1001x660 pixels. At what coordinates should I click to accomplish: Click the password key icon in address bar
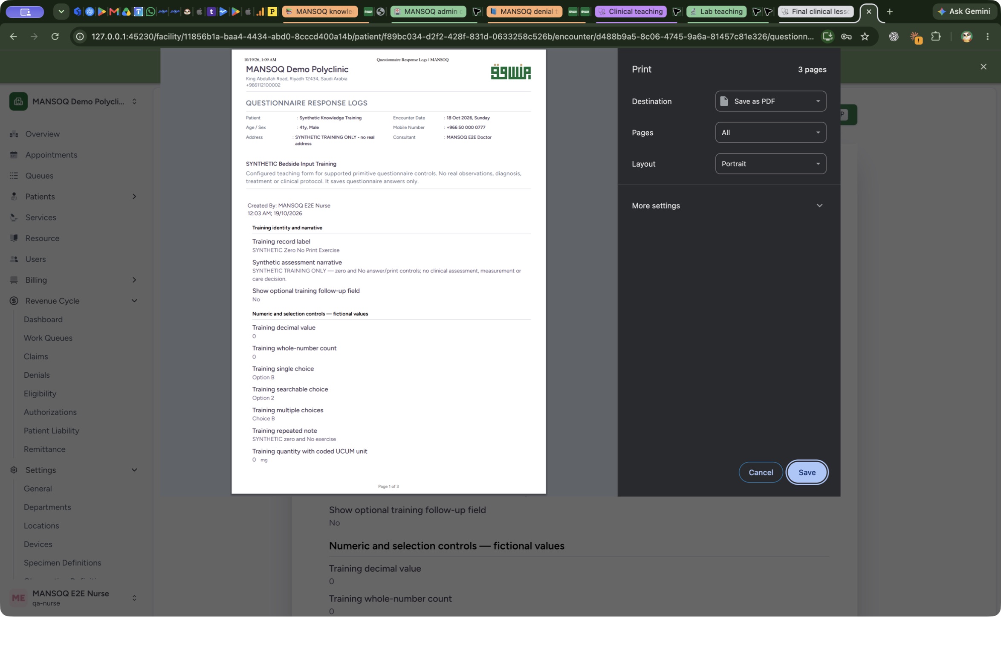[846, 37]
